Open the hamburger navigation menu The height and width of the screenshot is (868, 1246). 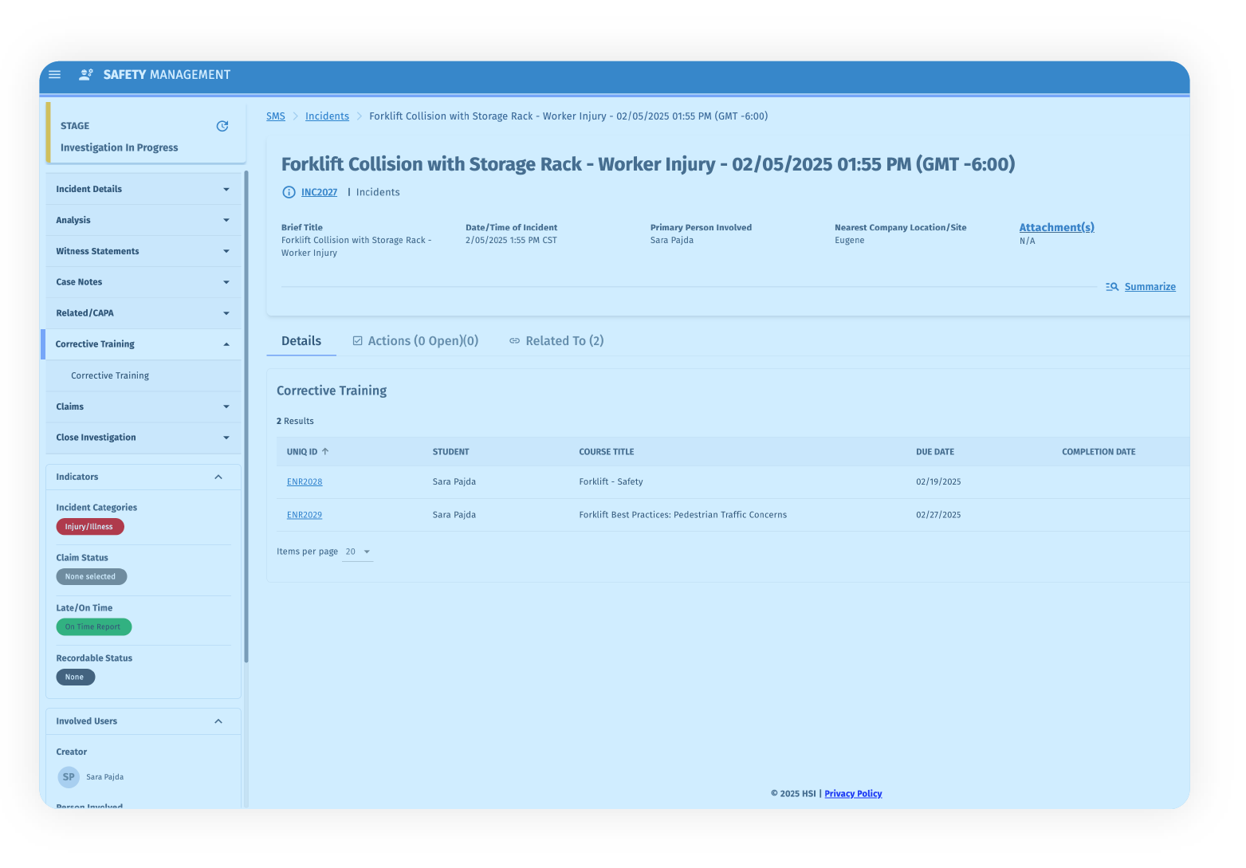click(x=55, y=75)
